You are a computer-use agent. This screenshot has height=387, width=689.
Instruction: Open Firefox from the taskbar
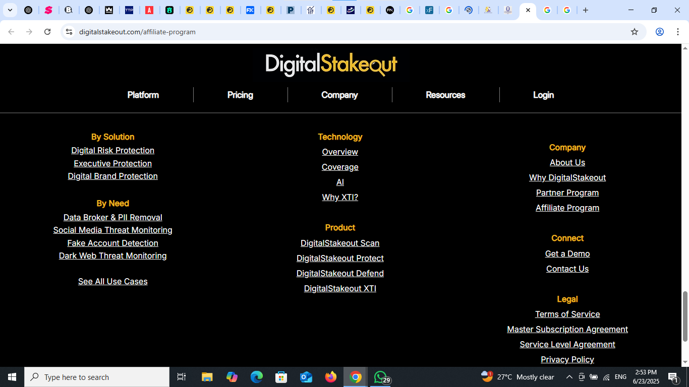pyautogui.click(x=331, y=377)
